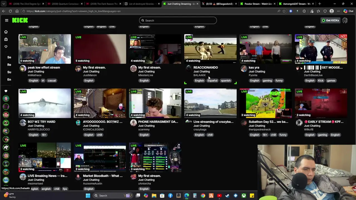Go to browser home page icon
Viewport: 356px width, 200px height.
pos(17,11)
